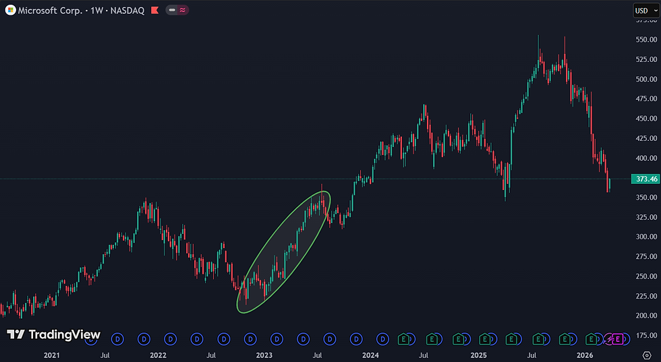Screen dimensions: 661x362
Task: Toggle the gray pill indicator switch
Action: 171,10
